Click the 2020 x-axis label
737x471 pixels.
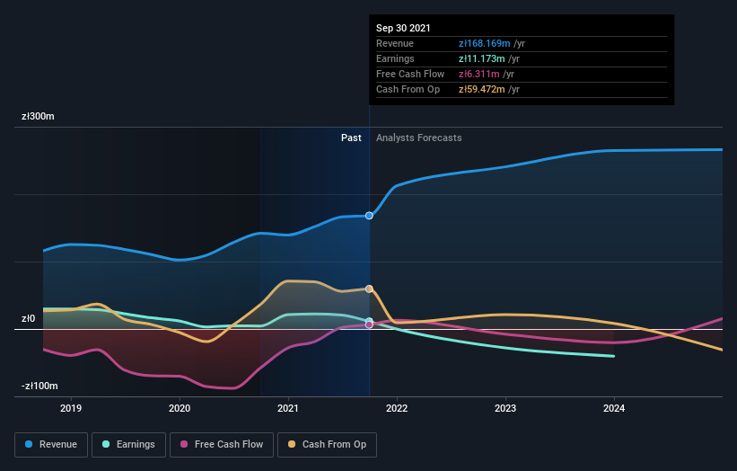[180, 408]
